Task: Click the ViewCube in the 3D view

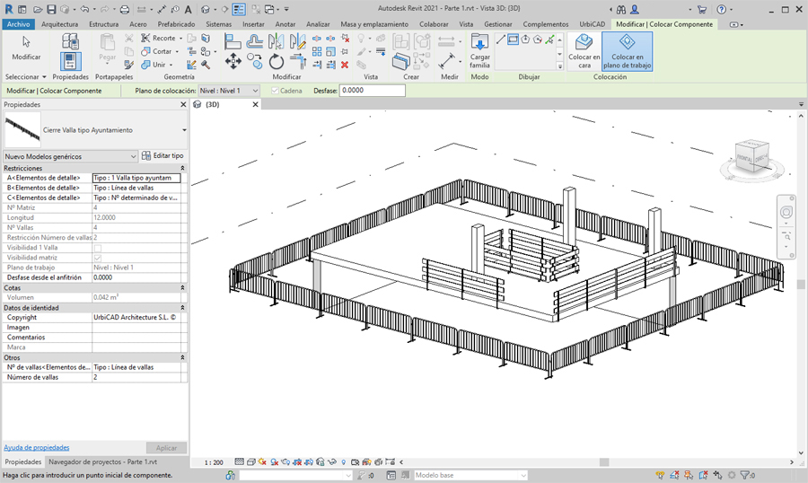Action: coord(751,156)
